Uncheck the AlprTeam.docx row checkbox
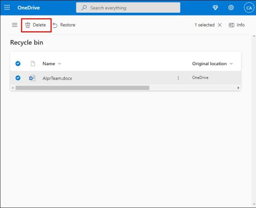 point(18,78)
